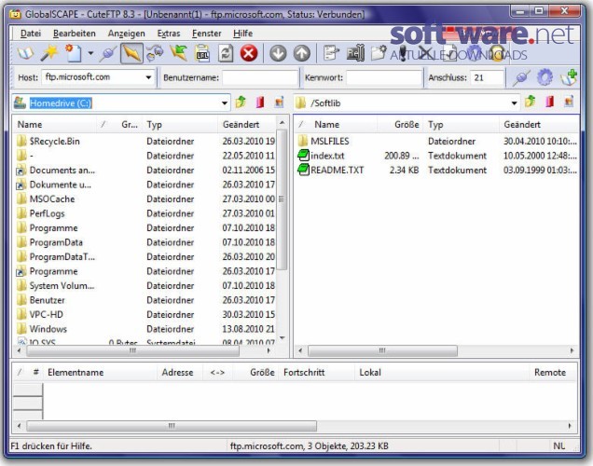Image resolution: width=593 pixels, height=466 pixels.
Task: Click the New document toolbar icon
Action: [x=74, y=53]
